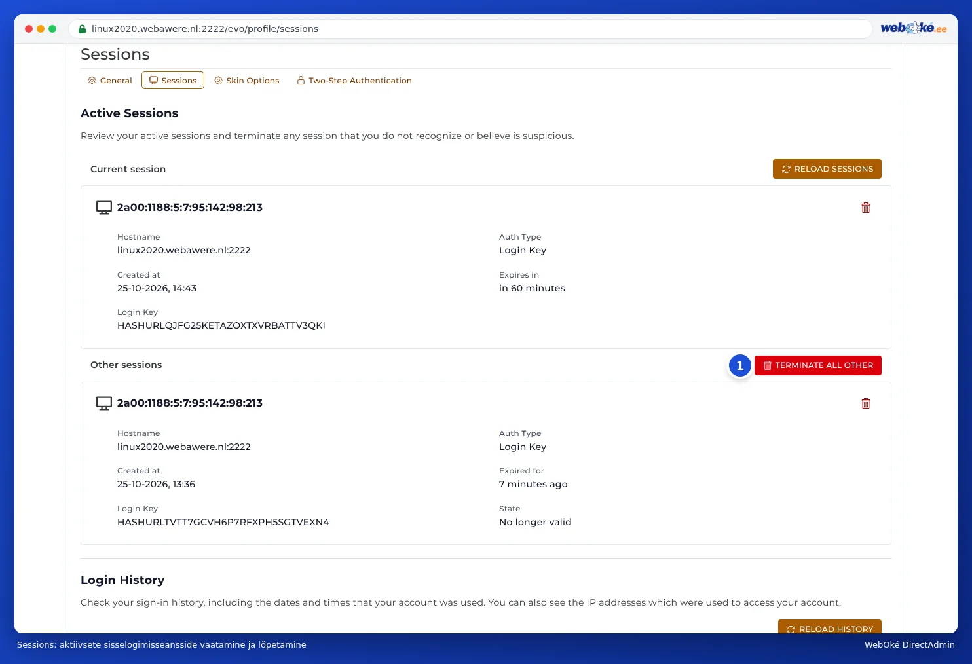Click the lock icon in address bar
The height and width of the screenshot is (664, 972).
click(x=82, y=29)
